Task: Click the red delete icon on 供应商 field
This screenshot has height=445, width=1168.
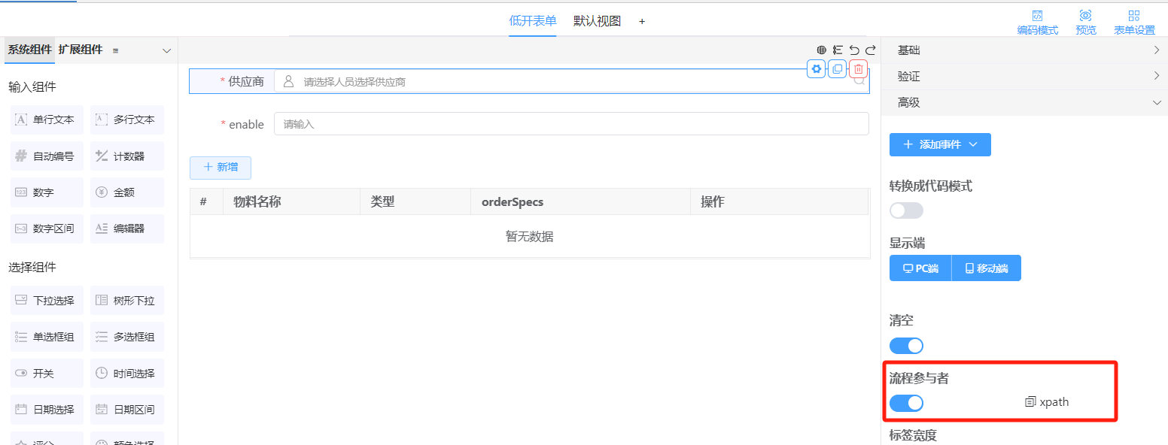Action: (859, 68)
